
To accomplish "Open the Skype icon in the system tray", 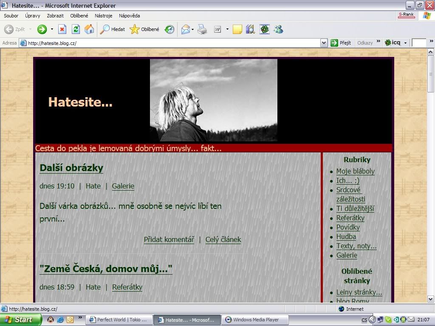I will (x=388, y=320).
